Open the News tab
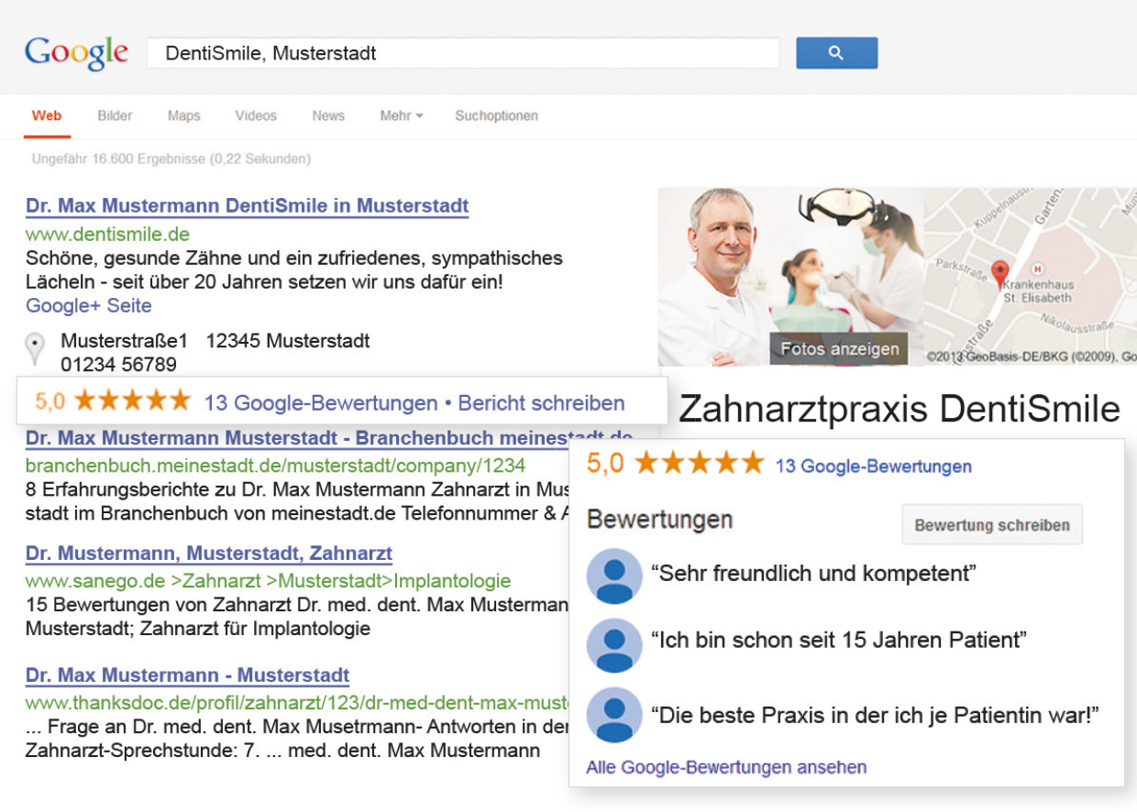 coord(328,115)
